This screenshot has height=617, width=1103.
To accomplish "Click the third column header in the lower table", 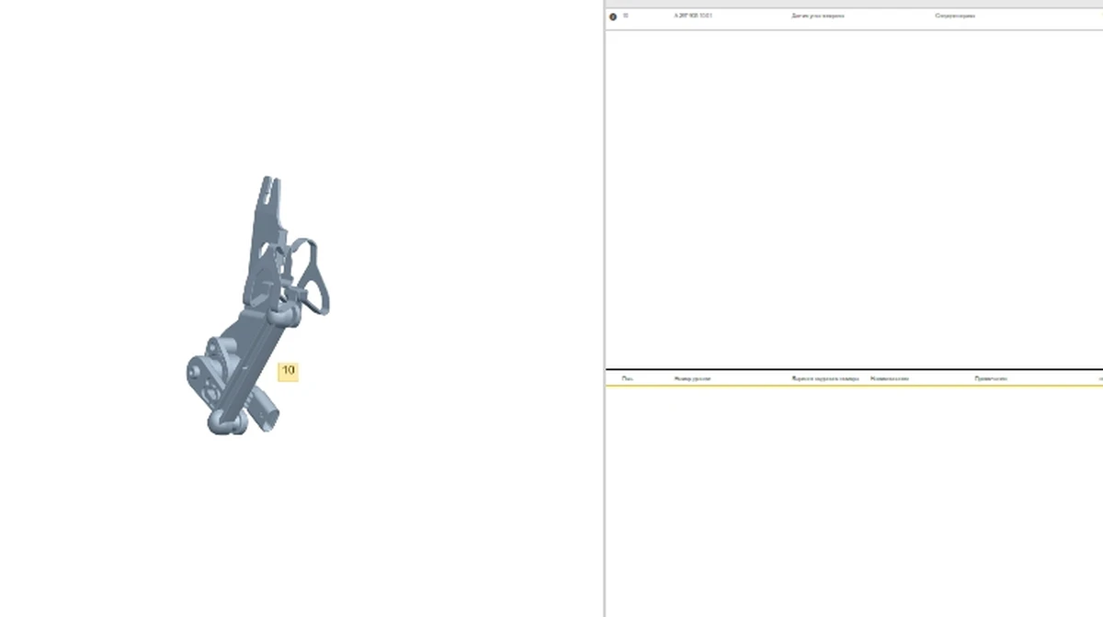I will (825, 378).
